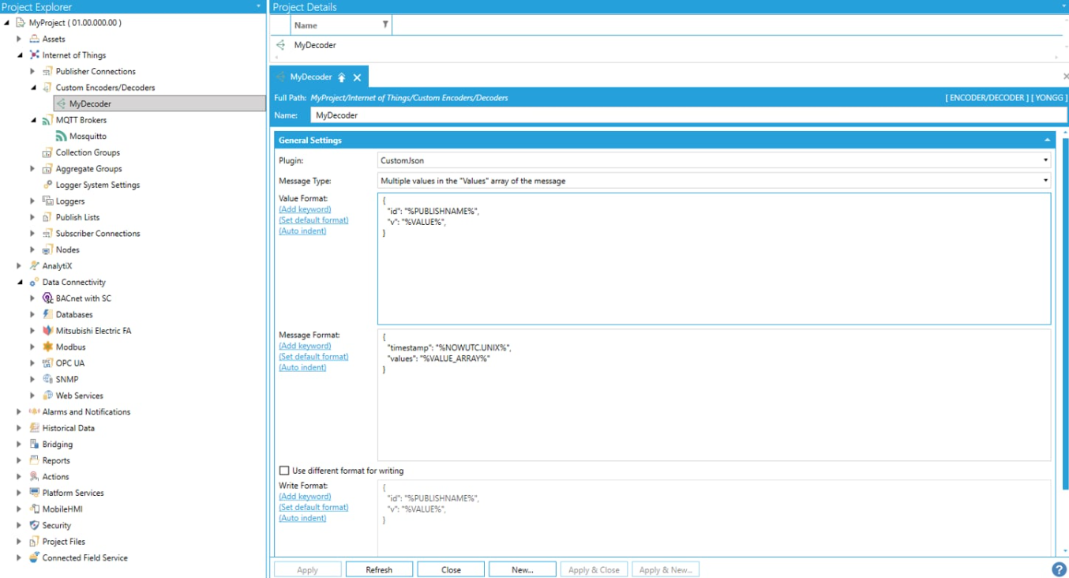Select the Project Files tree item

click(64, 542)
